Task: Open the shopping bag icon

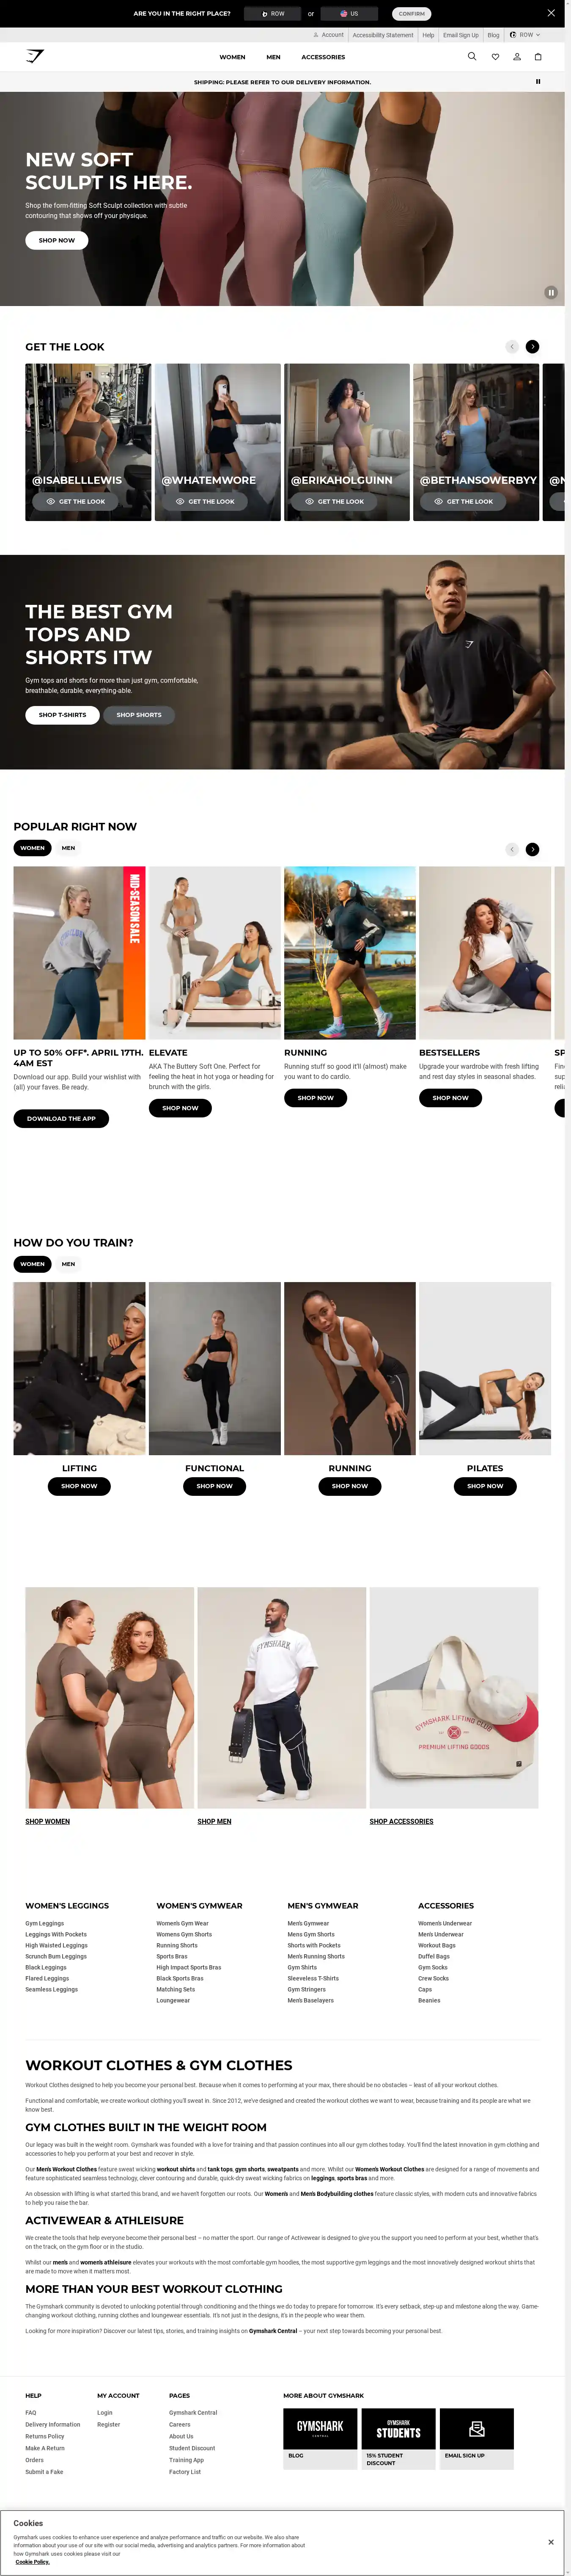Action: [538, 57]
